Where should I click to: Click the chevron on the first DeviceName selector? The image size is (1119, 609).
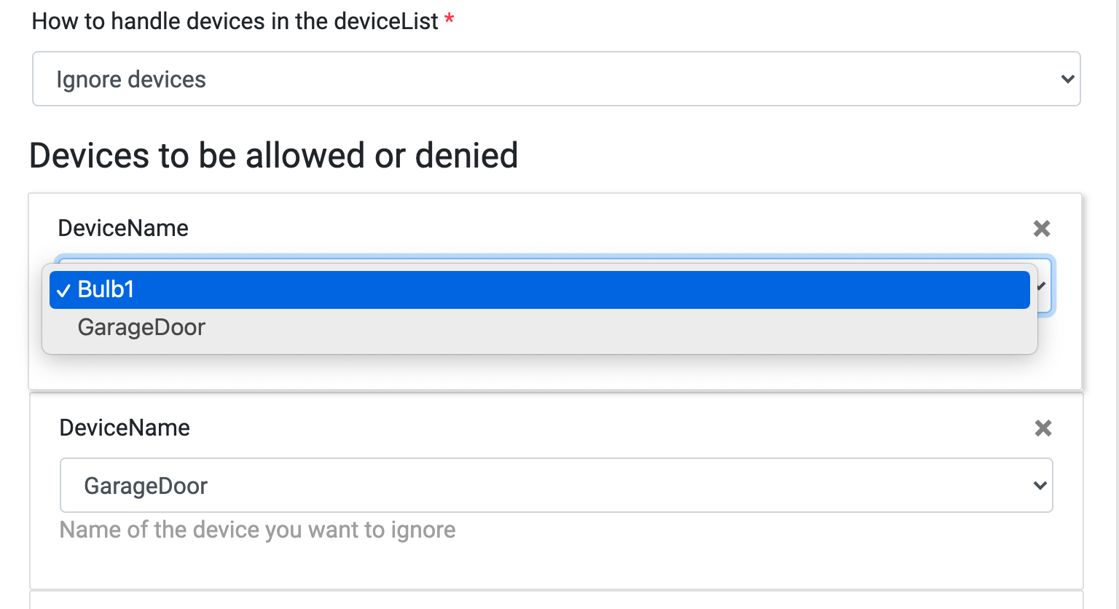click(1043, 286)
